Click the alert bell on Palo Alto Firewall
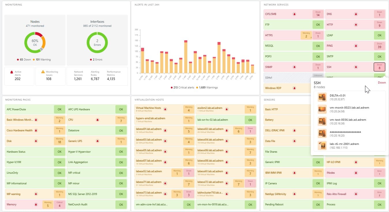 (x=356, y=194)
